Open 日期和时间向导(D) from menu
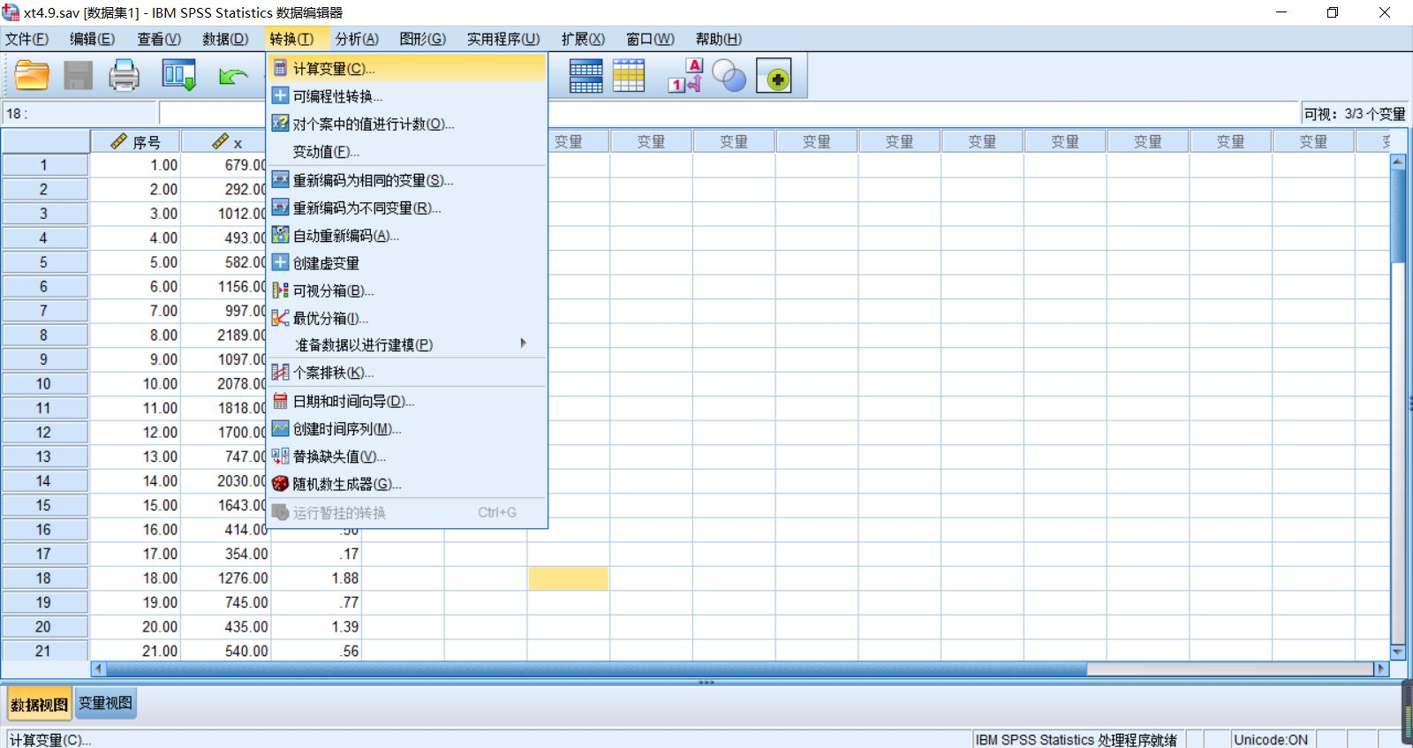1413x748 pixels. pyautogui.click(x=406, y=401)
